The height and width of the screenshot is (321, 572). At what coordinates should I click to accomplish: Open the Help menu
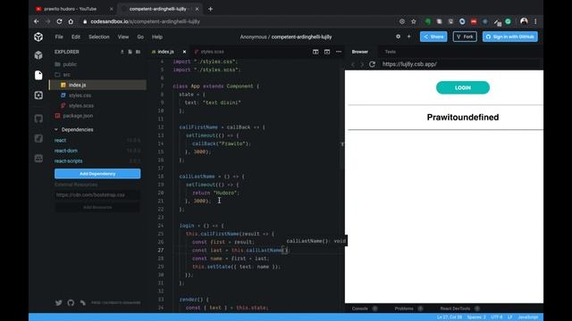[x=157, y=37]
